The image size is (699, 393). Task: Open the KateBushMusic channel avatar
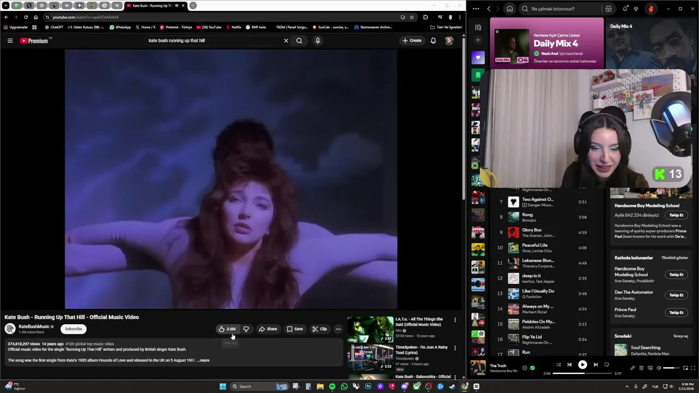(x=10, y=329)
